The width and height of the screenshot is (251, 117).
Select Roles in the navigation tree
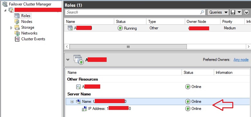(x=25, y=16)
